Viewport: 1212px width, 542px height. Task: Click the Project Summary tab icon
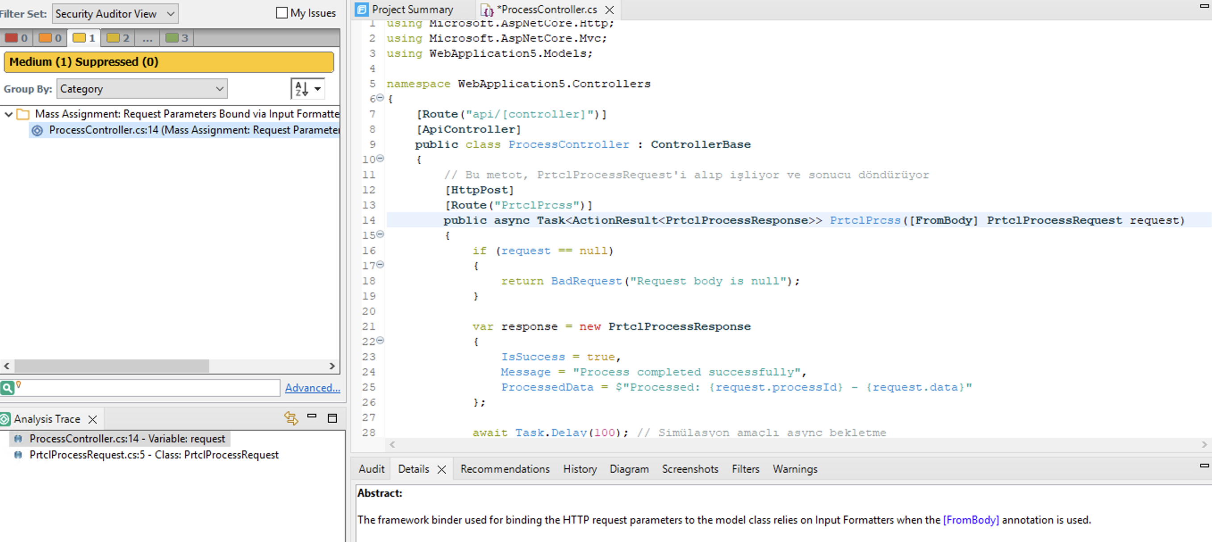coord(362,9)
